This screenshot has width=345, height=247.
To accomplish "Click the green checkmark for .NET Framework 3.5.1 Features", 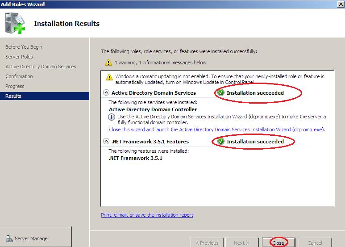I will tap(220, 141).
